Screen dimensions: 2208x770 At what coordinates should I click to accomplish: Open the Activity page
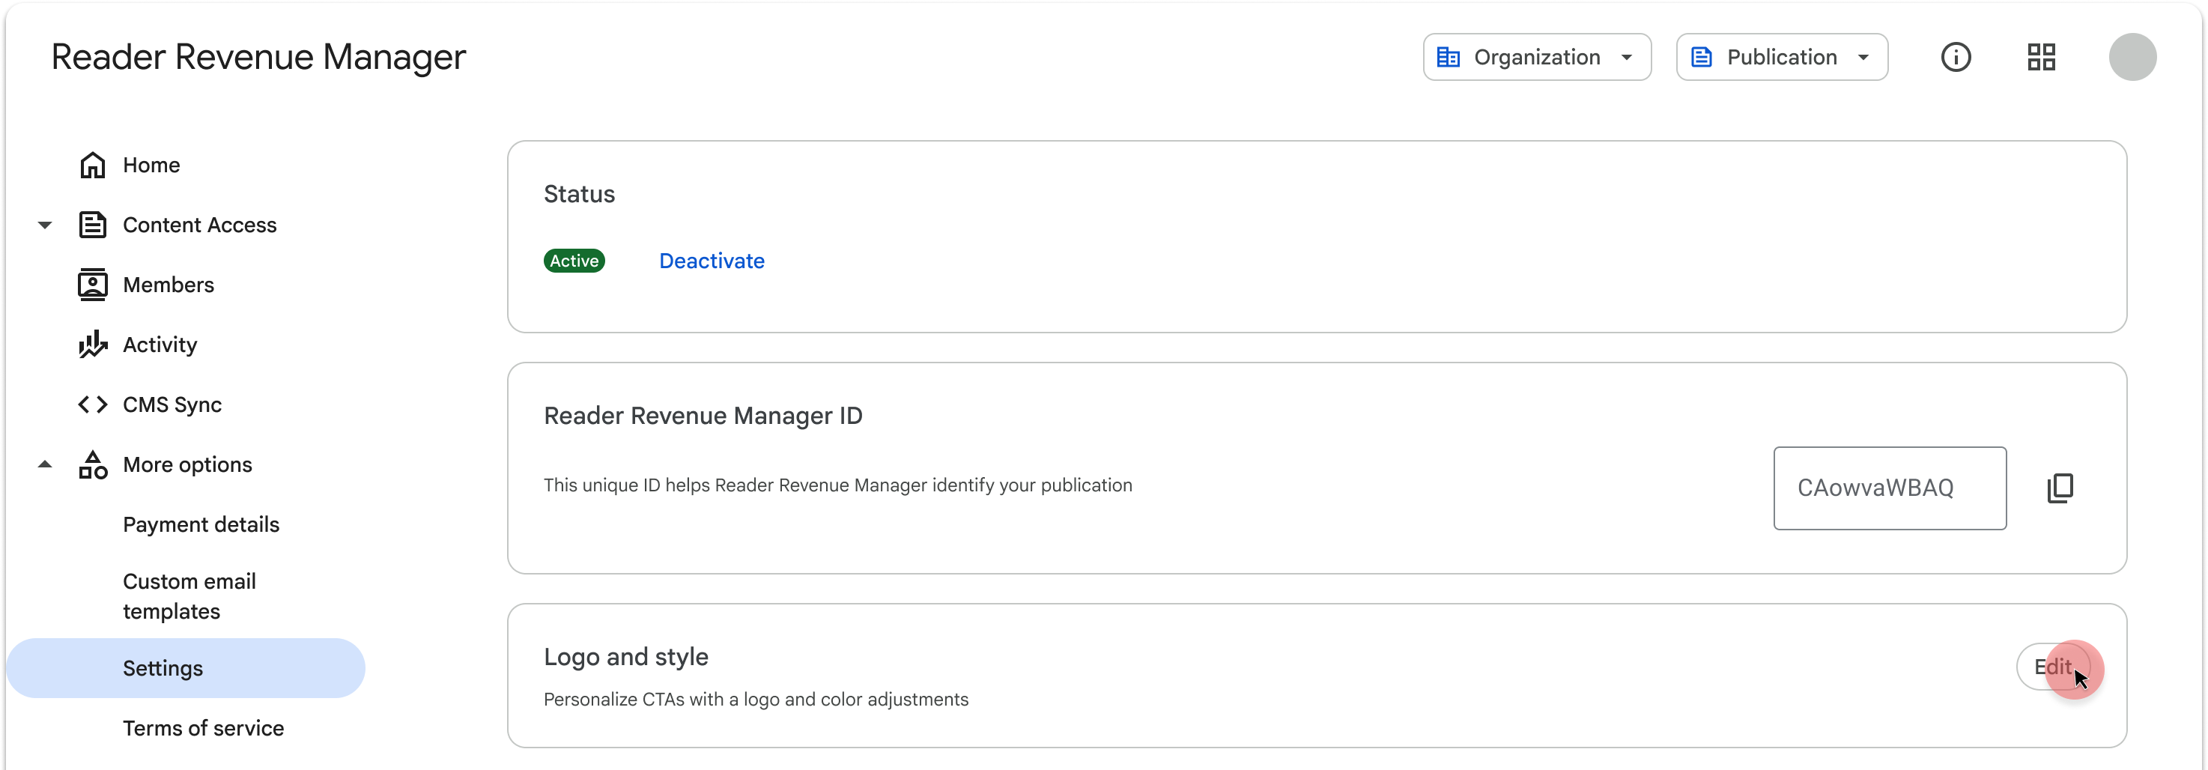coord(160,345)
